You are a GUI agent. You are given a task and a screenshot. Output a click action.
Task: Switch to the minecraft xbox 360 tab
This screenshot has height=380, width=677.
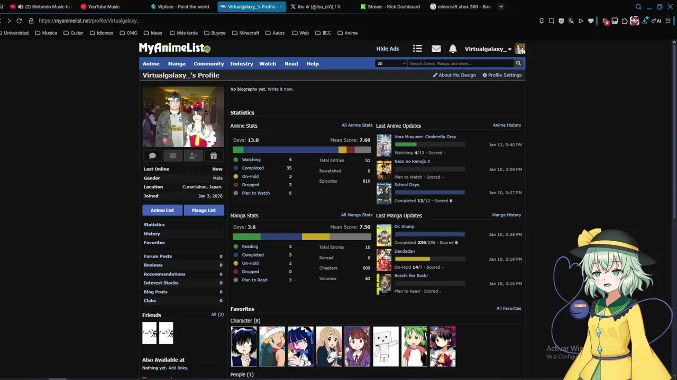point(461,7)
